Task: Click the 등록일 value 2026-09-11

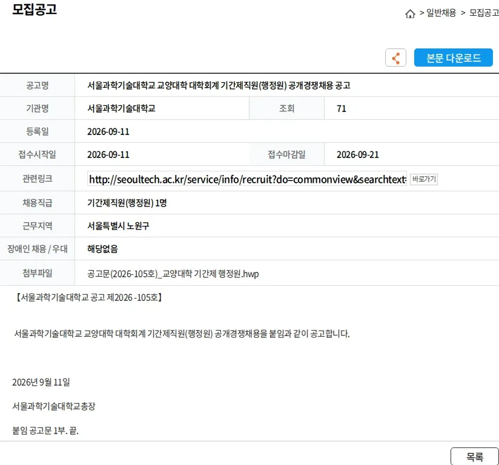Action: coord(108,132)
